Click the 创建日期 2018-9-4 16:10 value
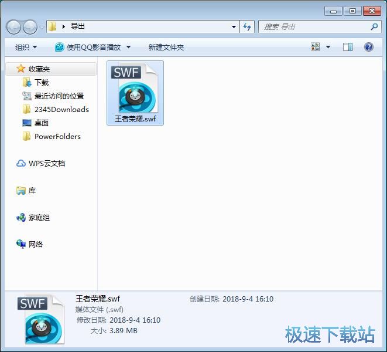 click(248, 299)
